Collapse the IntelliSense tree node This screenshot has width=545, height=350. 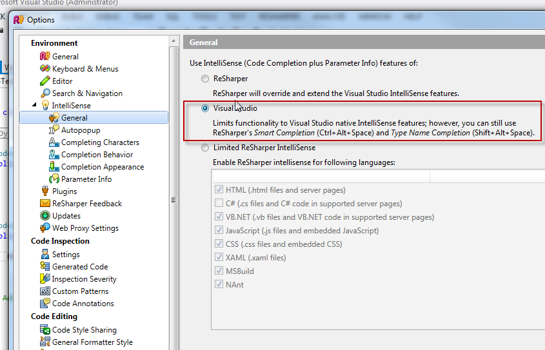coord(34,104)
